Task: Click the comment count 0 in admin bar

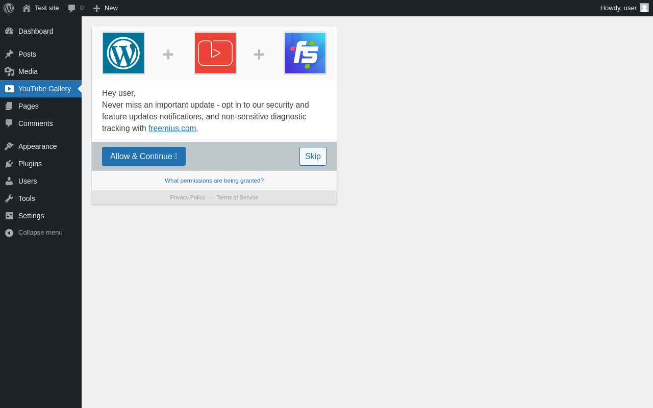Action: tap(82, 8)
